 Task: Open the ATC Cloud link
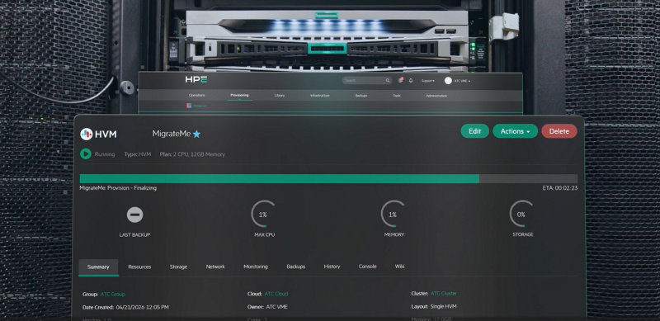(276, 294)
